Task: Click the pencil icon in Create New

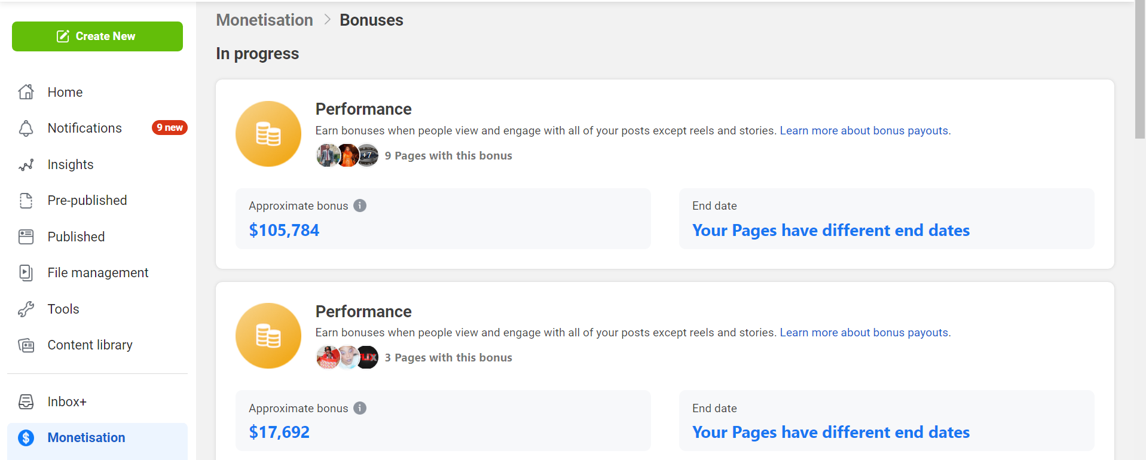Action: pyautogui.click(x=63, y=36)
